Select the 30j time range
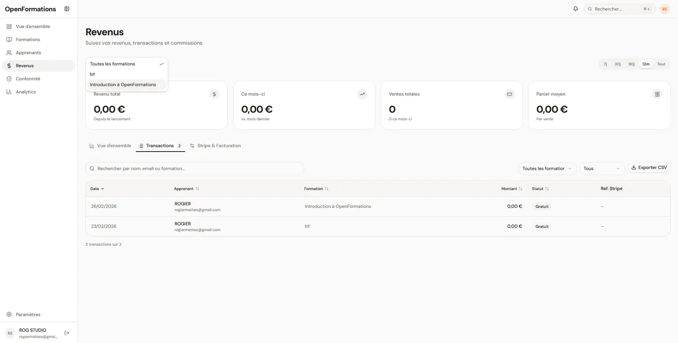678x343 pixels. coord(617,64)
